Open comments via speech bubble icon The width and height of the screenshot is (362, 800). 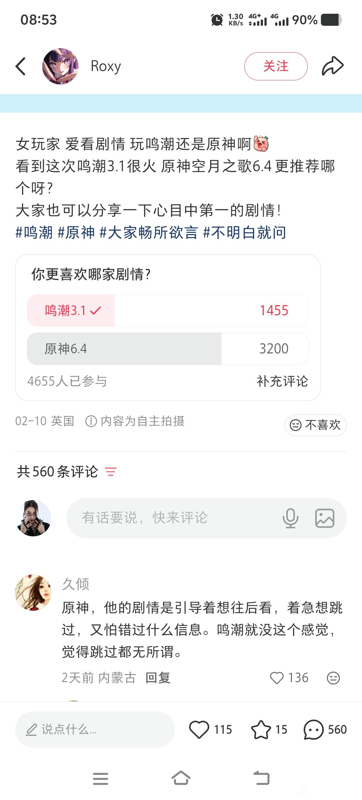tap(313, 729)
